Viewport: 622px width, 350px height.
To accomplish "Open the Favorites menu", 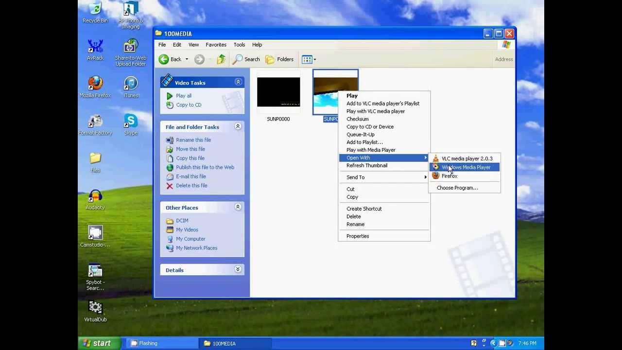I will coord(216,45).
